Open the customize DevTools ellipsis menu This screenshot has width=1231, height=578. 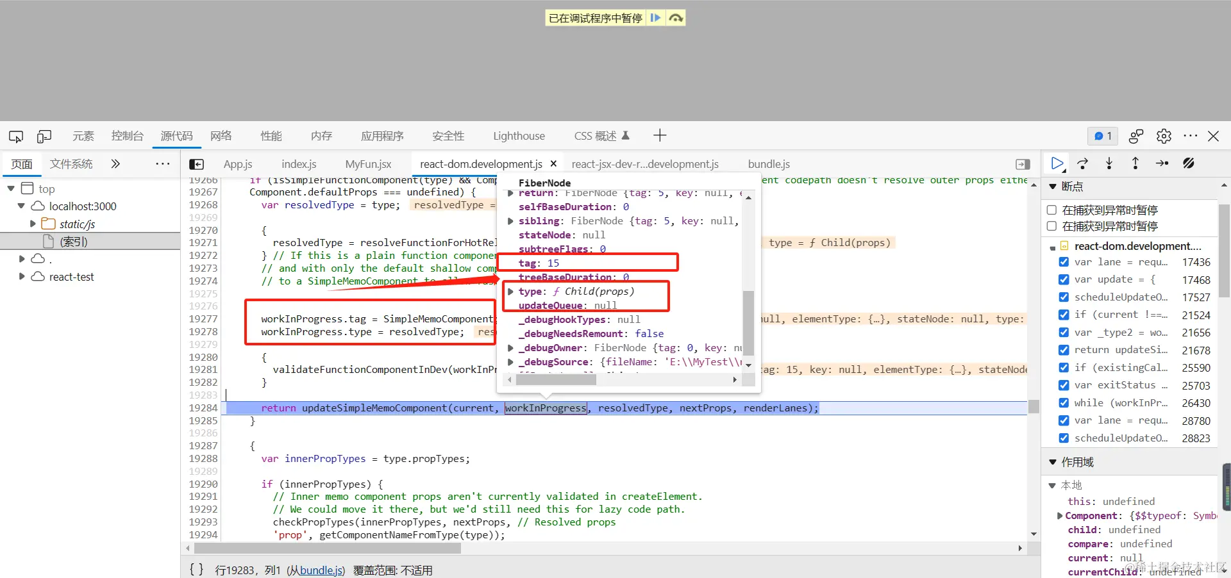[1191, 136]
